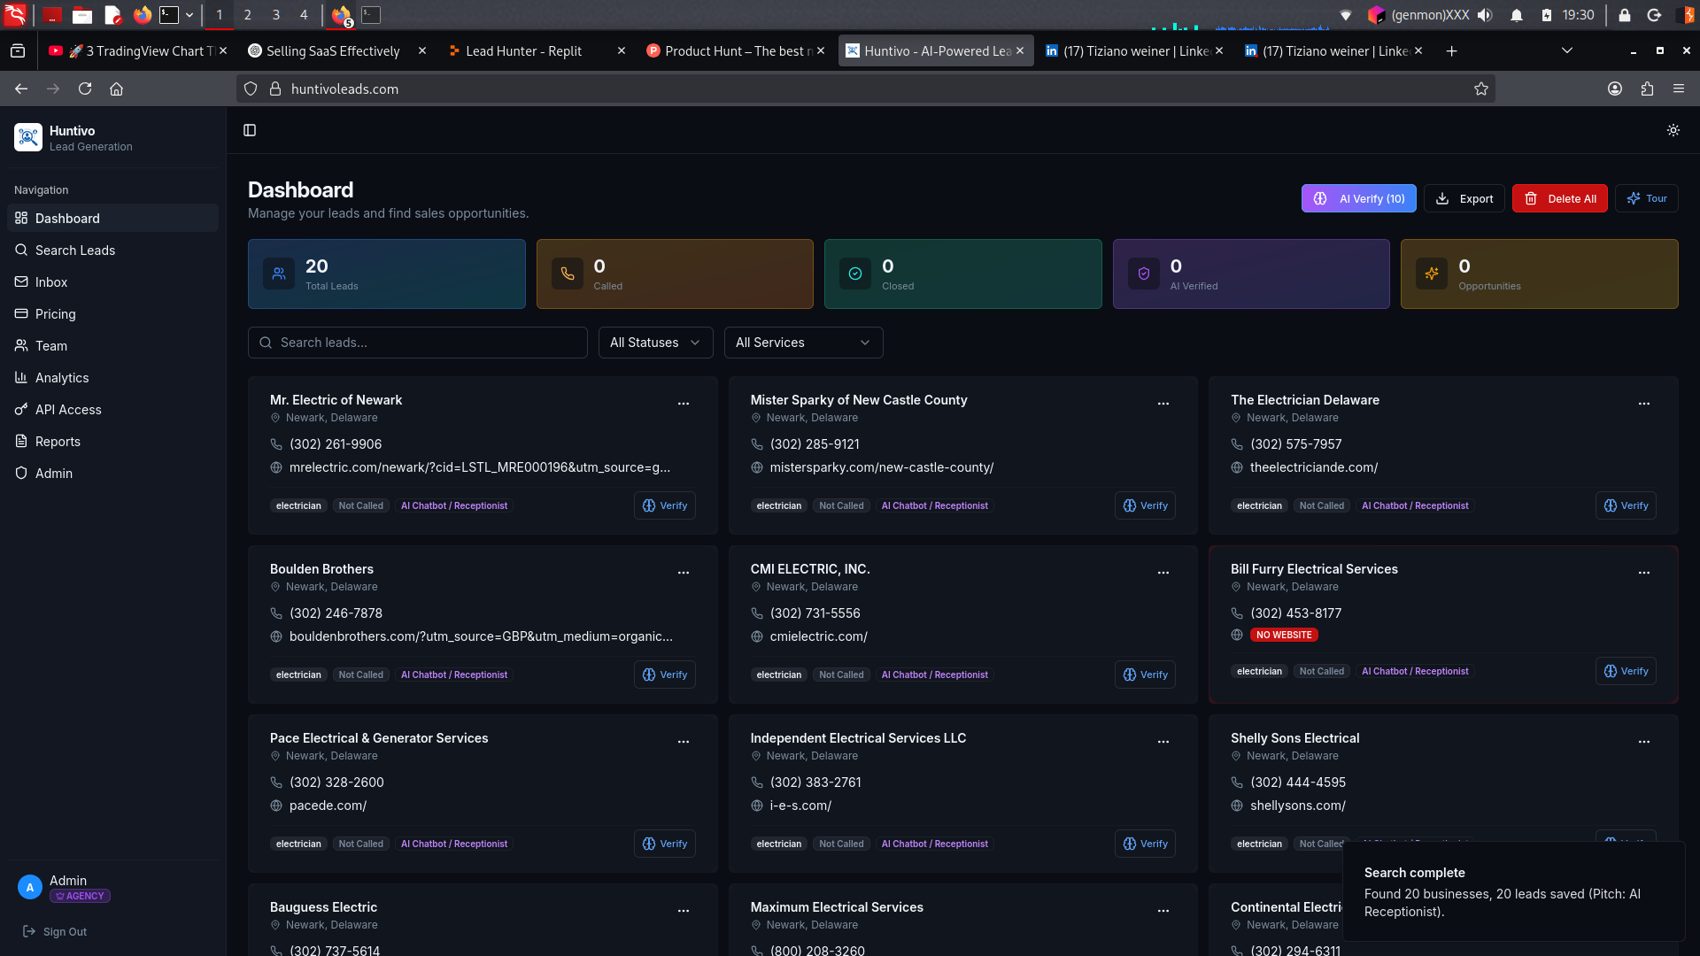
Task: Click the Called phone stat icon
Action: click(x=567, y=274)
